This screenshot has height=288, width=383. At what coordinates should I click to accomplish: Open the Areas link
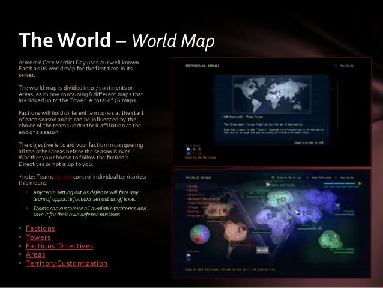point(35,254)
